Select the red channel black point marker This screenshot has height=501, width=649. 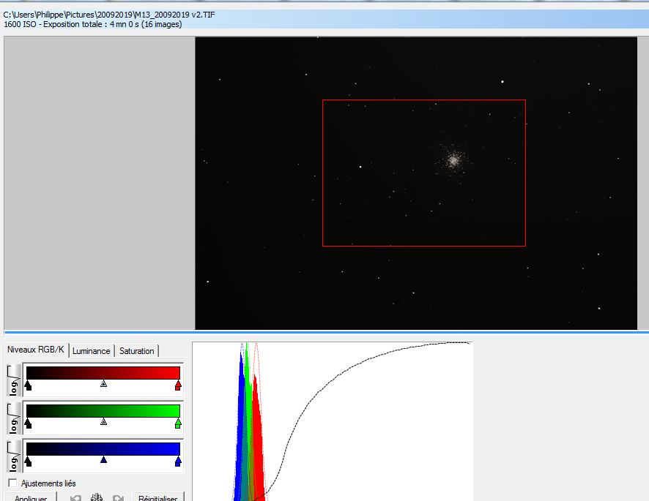click(x=28, y=385)
